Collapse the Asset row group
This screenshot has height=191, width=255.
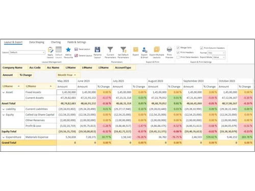pyautogui.click(x=4, y=92)
